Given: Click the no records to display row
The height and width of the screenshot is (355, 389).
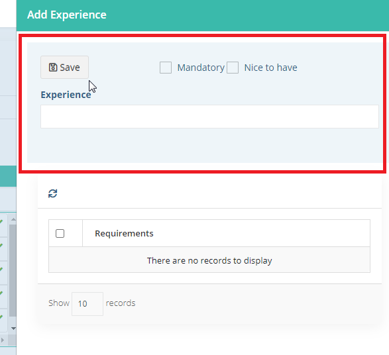Looking at the screenshot, I should 209,260.
